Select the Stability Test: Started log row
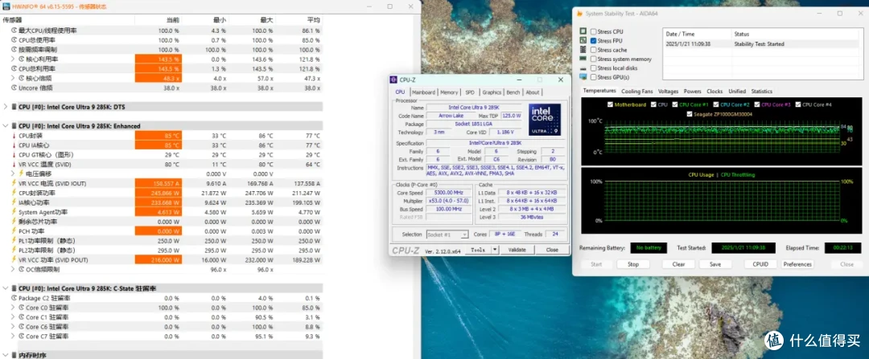The width and height of the screenshot is (869, 359). (764, 43)
